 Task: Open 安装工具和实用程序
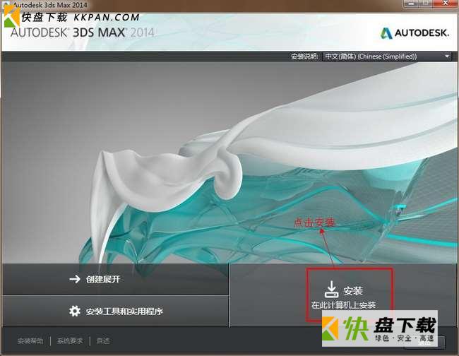115,311
